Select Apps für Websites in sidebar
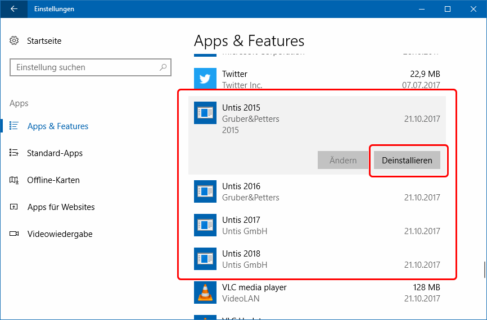The image size is (487, 320). pos(61,207)
